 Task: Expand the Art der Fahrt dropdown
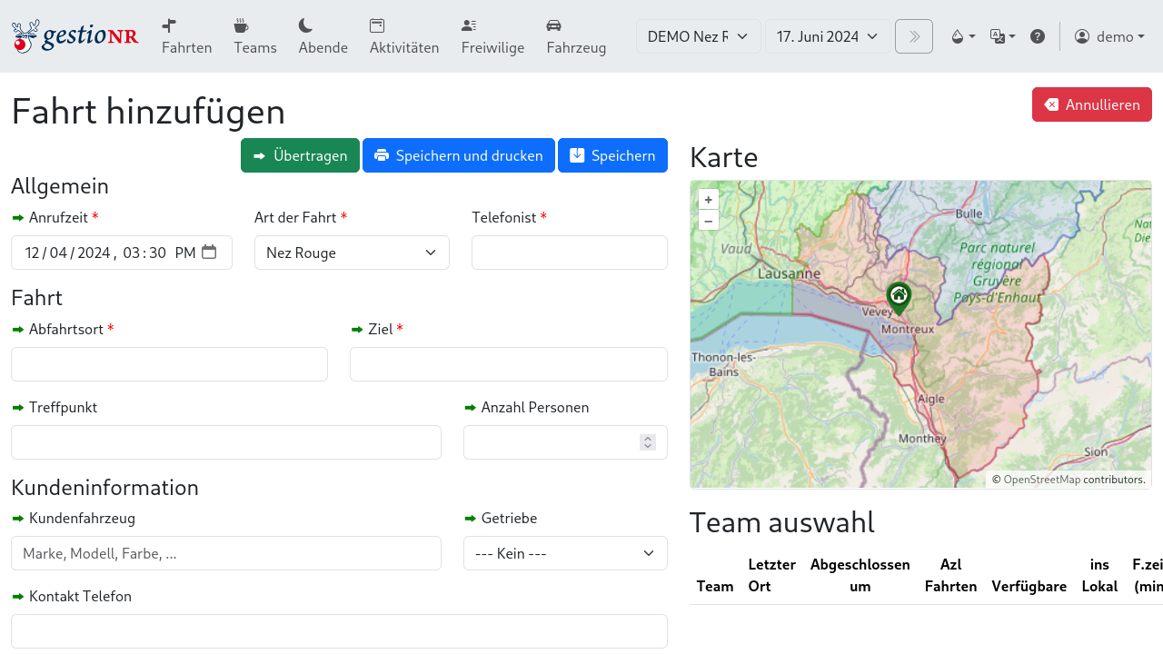[x=352, y=253]
